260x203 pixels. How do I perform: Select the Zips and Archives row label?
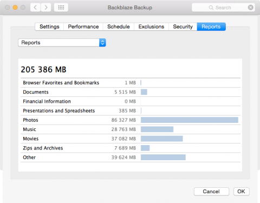click(x=43, y=148)
